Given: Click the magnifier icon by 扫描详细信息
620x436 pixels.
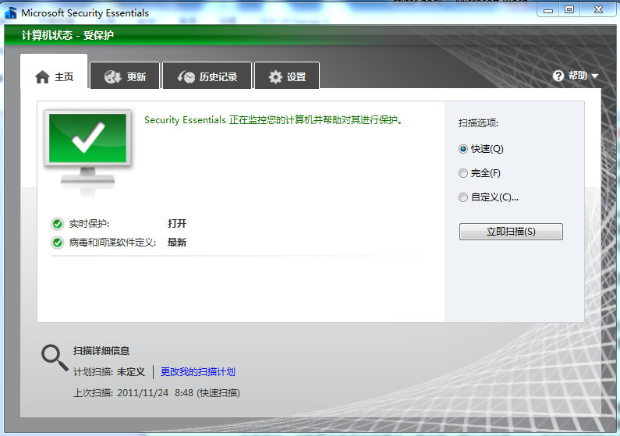Looking at the screenshot, I should coord(55,357).
